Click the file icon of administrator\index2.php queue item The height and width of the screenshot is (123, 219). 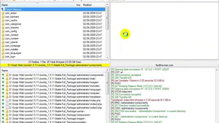click(7, 104)
